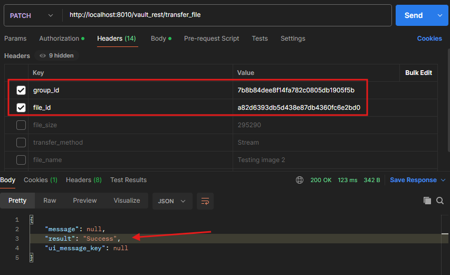Expand the Send button options arrow
This screenshot has width=450, height=275.
[x=439, y=15]
